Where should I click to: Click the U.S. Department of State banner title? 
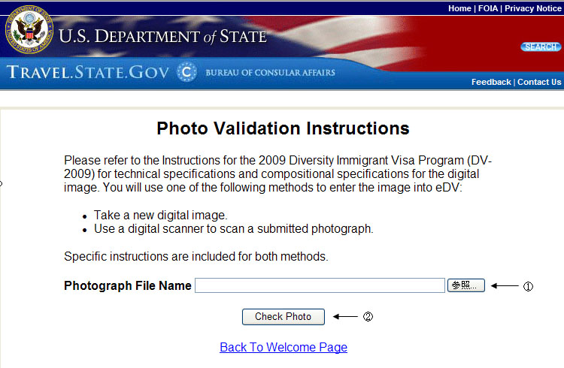[x=162, y=37]
